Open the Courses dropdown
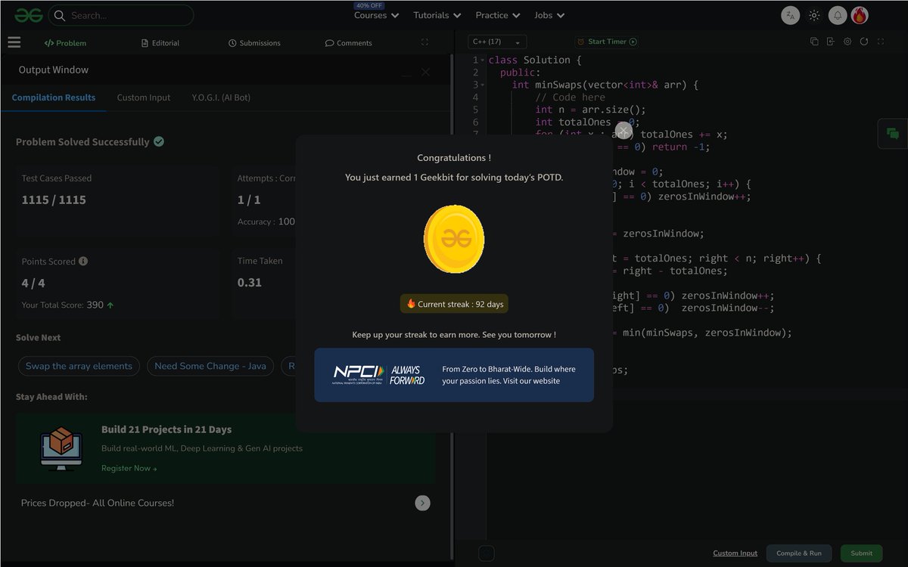The width and height of the screenshot is (908, 567). point(376,15)
